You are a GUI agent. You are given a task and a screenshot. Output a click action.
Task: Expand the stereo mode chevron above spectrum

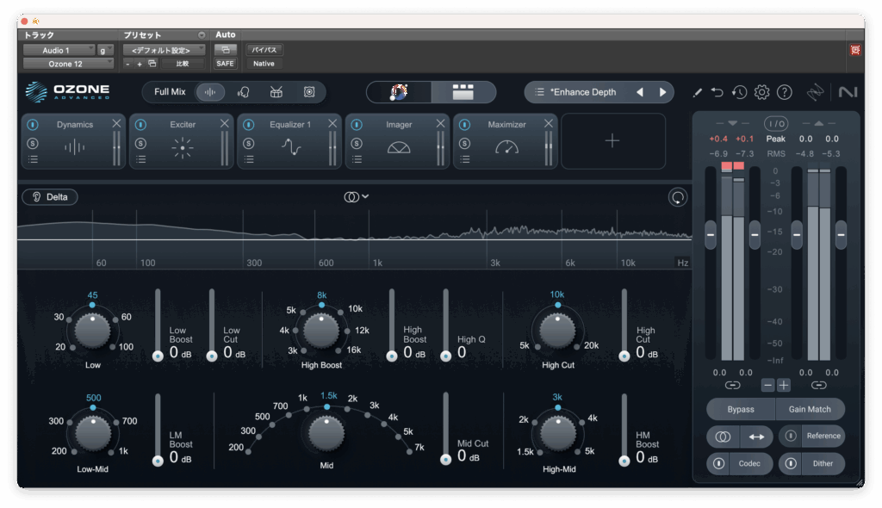(x=366, y=196)
